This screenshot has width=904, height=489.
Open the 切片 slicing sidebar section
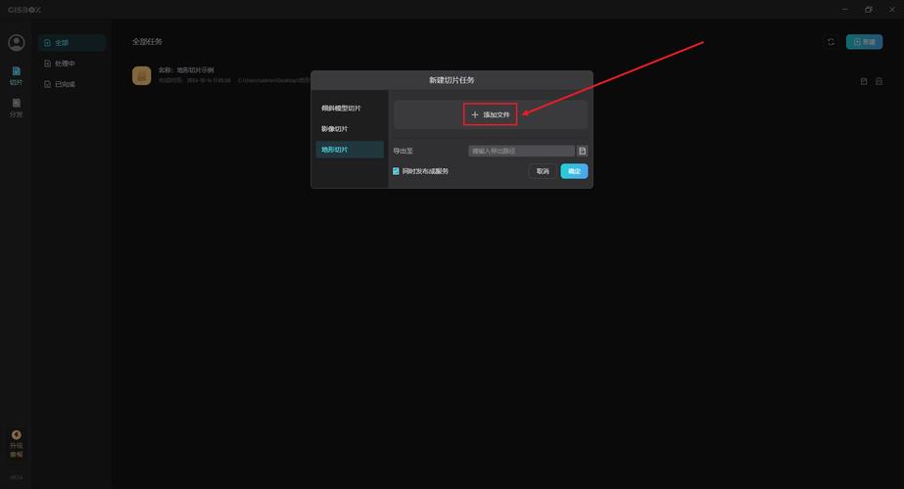tap(16, 76)
